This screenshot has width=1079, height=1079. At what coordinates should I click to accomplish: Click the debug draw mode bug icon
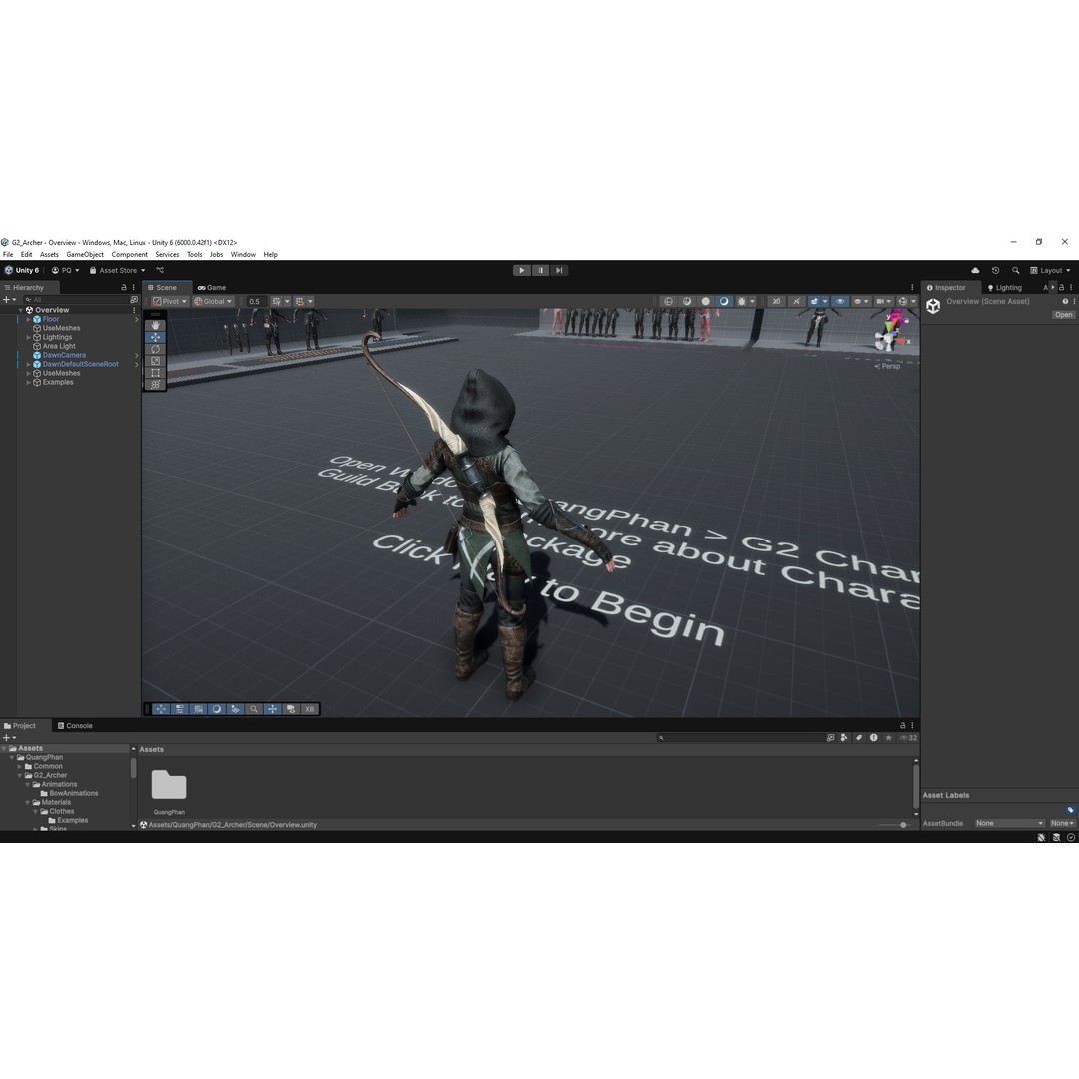pyautogui.click(x=741, y=302)
